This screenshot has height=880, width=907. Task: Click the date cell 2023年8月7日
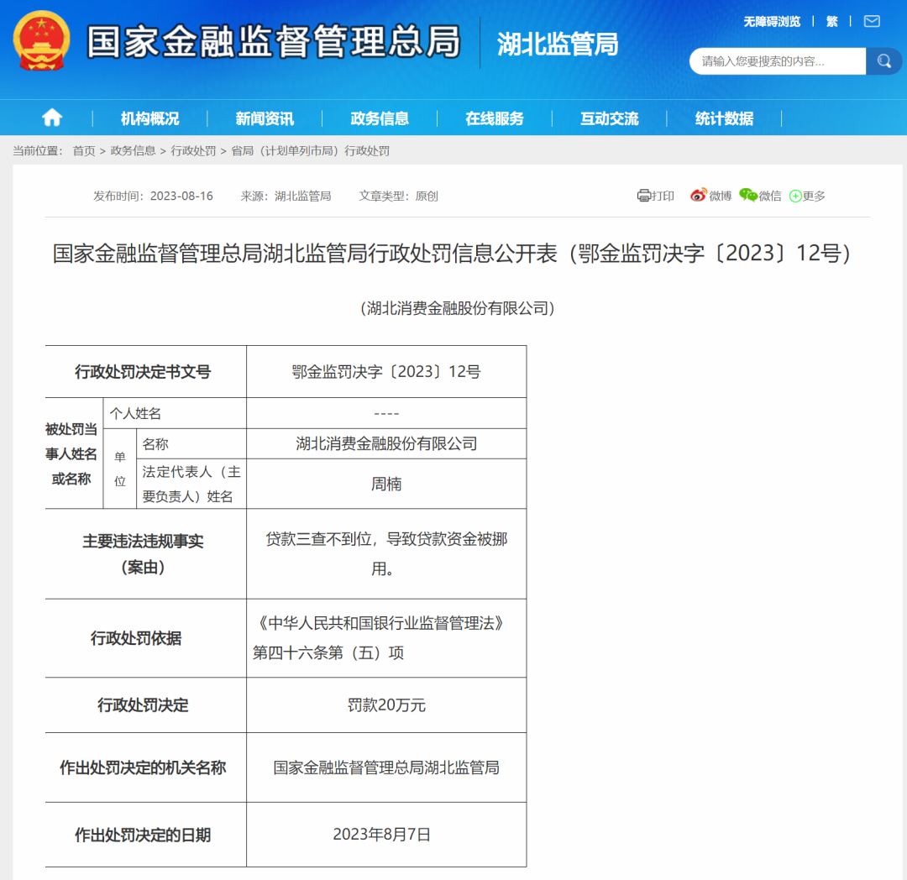tap(386, 835)
